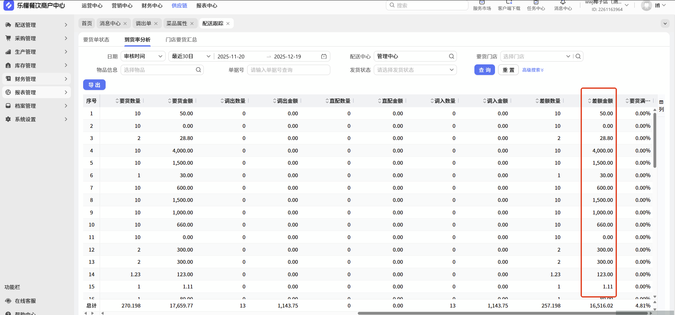Viewport: 675px width, 315px height.
Task: Click the search icon beside 要货门店 dropdown
Action: click(x=578, y=56)
